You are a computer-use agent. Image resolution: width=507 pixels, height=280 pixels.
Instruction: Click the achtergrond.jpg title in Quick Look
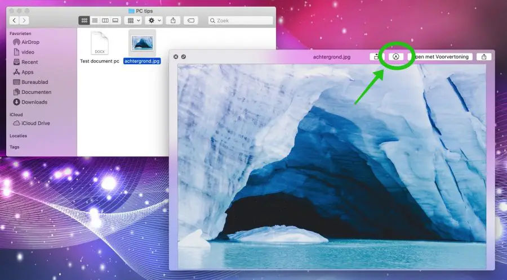(x=332, y=57)
